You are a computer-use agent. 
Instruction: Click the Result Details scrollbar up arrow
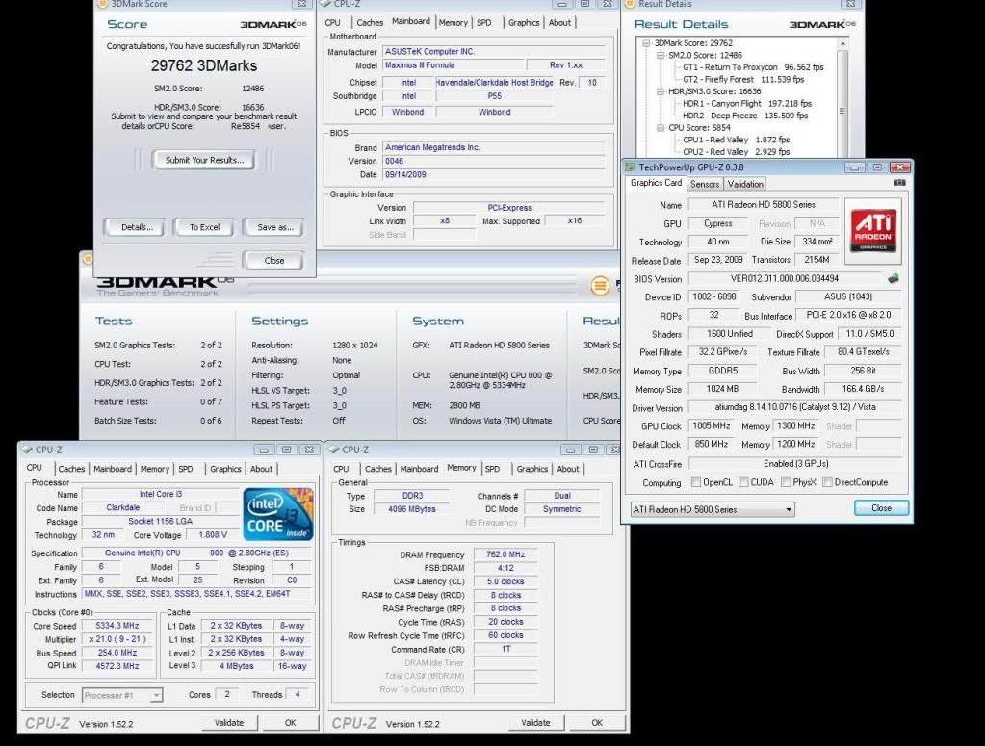(842, 44)
